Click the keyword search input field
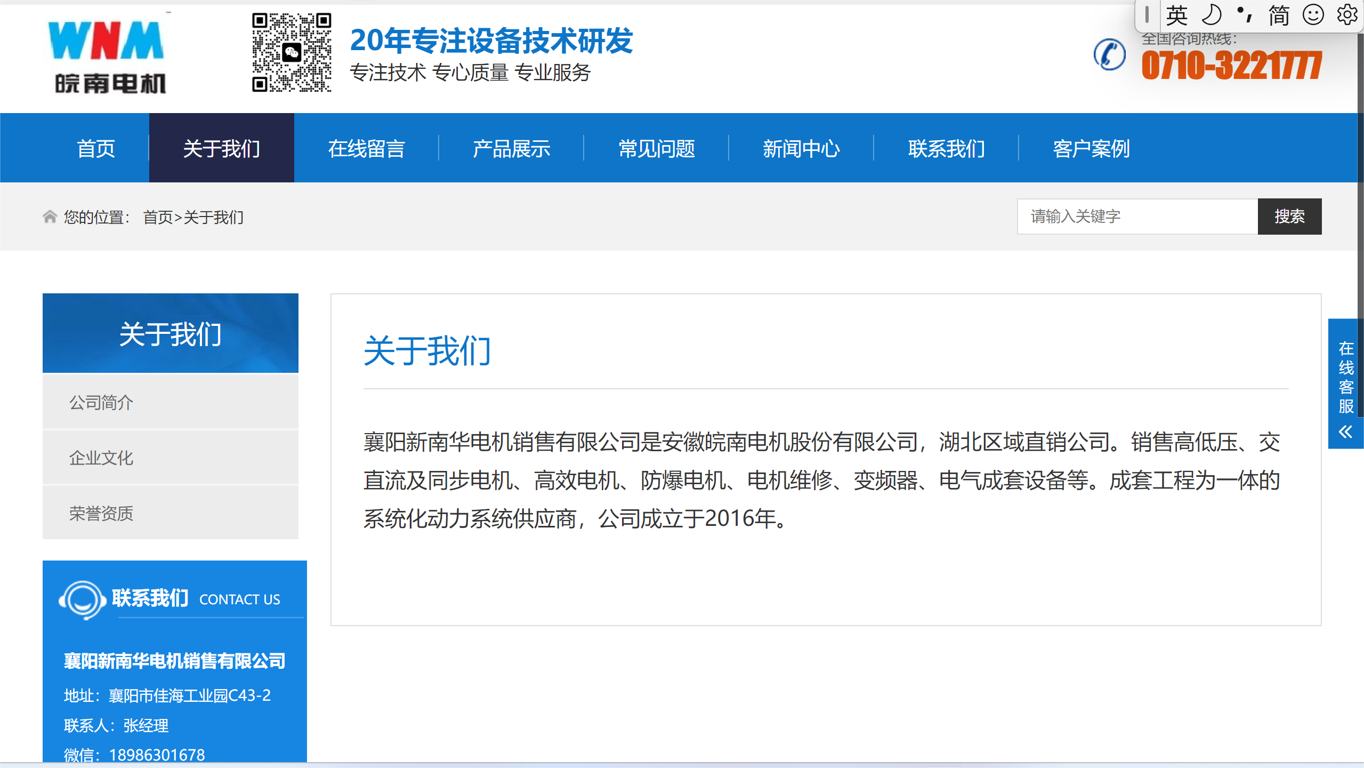The image size is (1364, 768). coord(1136,217)
